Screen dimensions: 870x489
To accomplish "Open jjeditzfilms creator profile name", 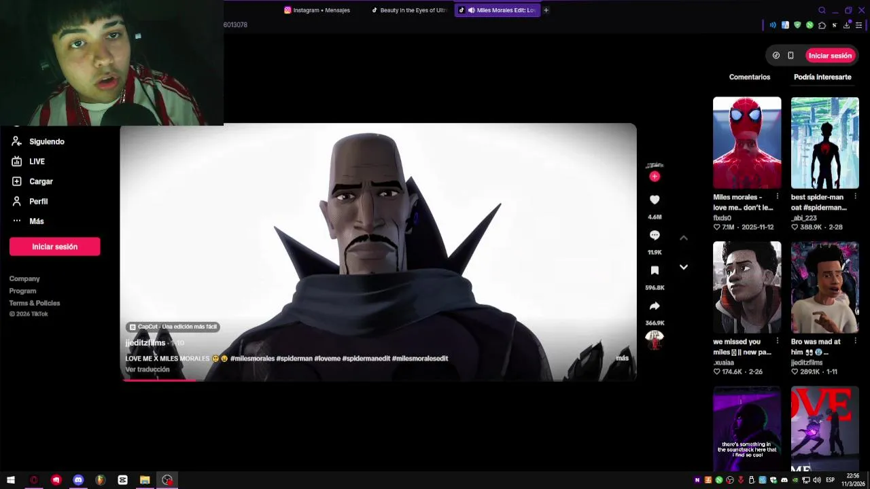I will click(x=145, y=343).
